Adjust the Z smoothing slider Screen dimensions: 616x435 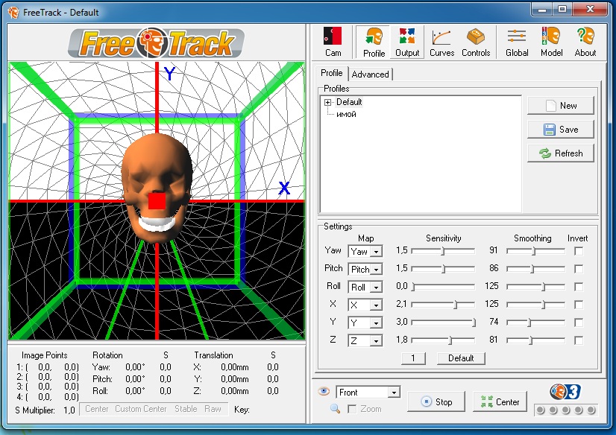click(536, 340)
